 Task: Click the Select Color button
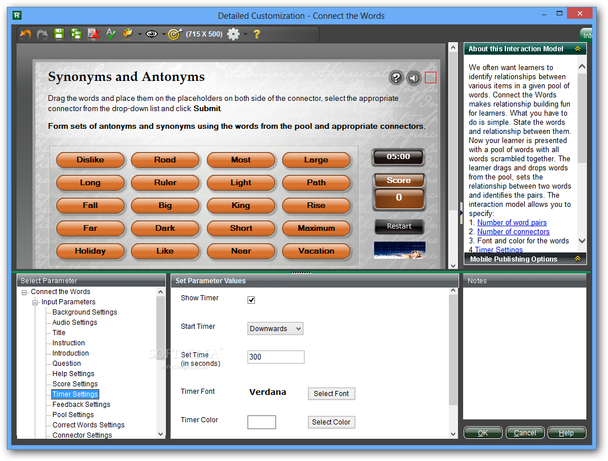pyautogui.click(x=331, y=422)
